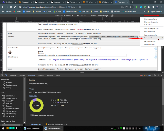Toggle the device toolbar icon in DevTools
This screenshot has width=164, height=131.
[x=6, y=75]
